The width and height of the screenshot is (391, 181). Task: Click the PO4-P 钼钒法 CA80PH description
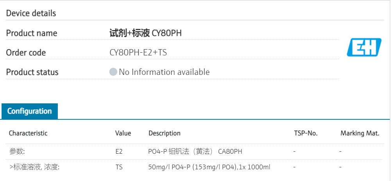tap(198, 151)
